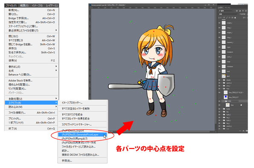
Task: Click the document title tab
Action: click(108, 5)
